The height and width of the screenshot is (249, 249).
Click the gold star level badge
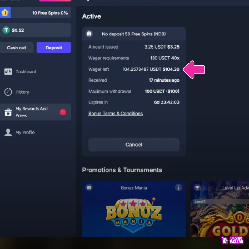[x=5, y=12]
